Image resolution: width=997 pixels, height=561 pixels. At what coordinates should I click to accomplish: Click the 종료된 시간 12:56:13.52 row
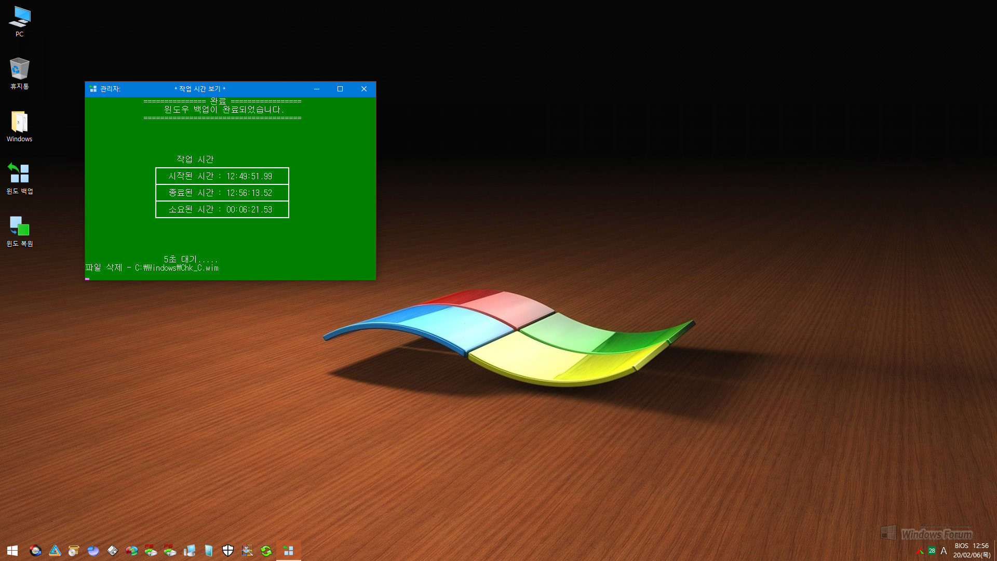tap(222, 193)
